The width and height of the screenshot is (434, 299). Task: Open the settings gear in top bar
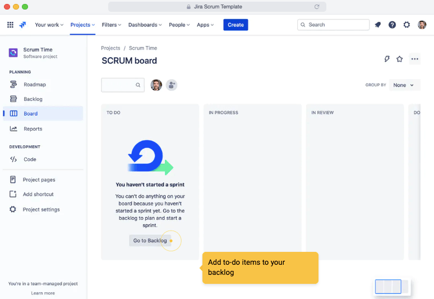(407, 25)
